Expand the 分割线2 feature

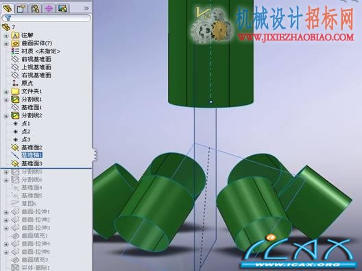(6, 116)
